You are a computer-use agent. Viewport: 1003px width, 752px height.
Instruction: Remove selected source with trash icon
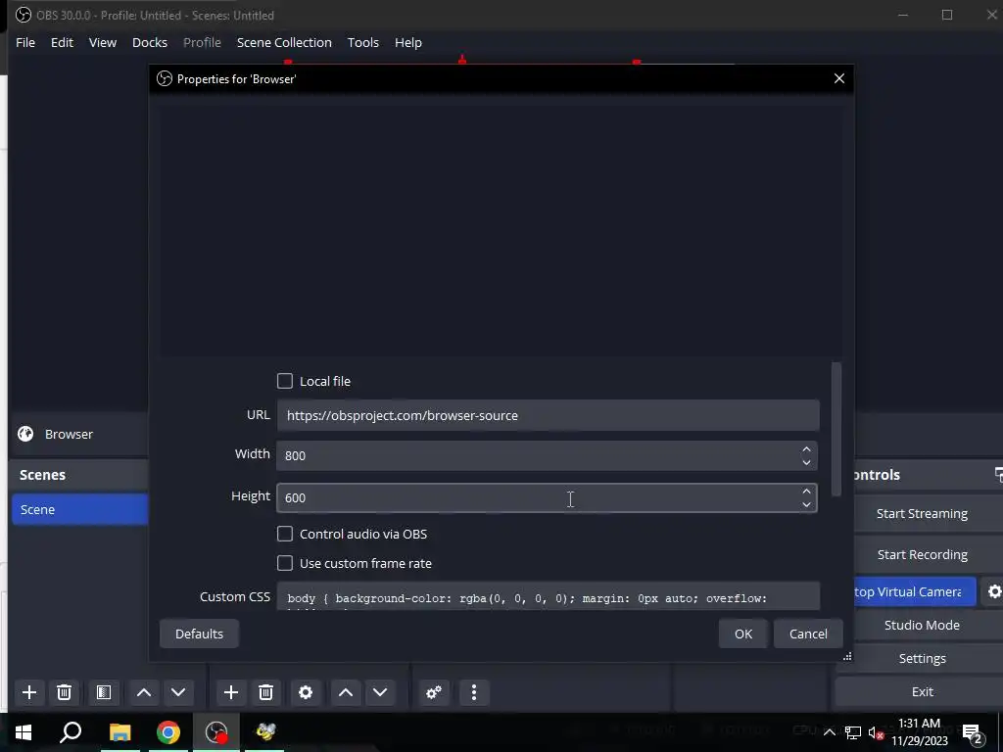coord(266,692)
